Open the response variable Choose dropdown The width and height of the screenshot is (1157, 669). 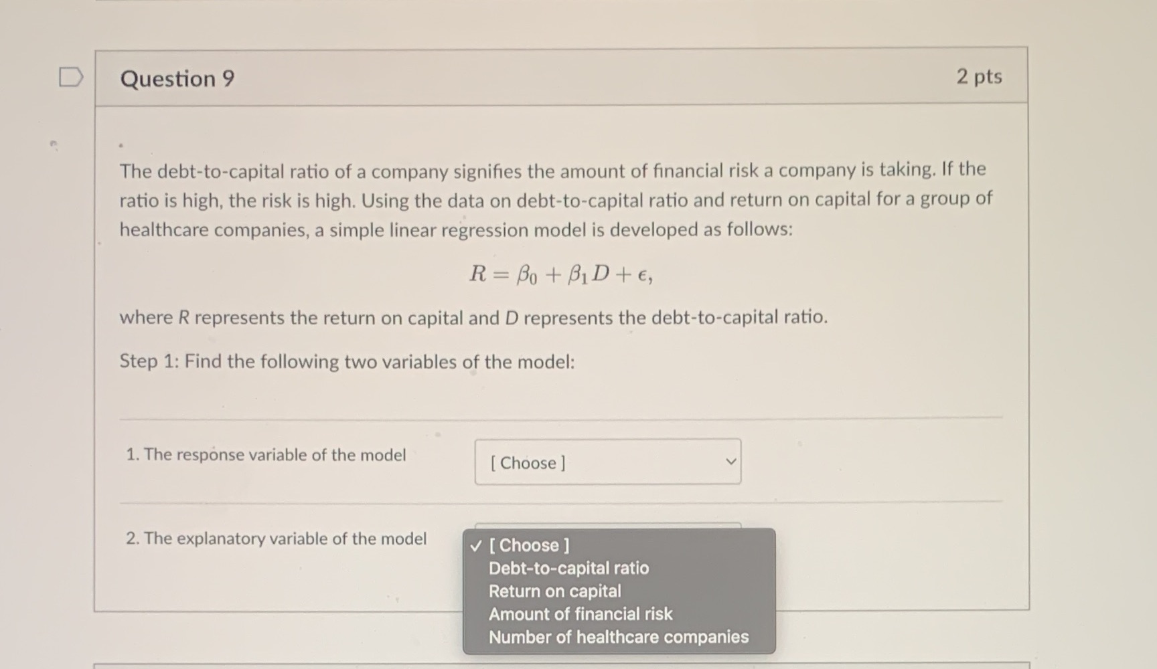(607, 462)
